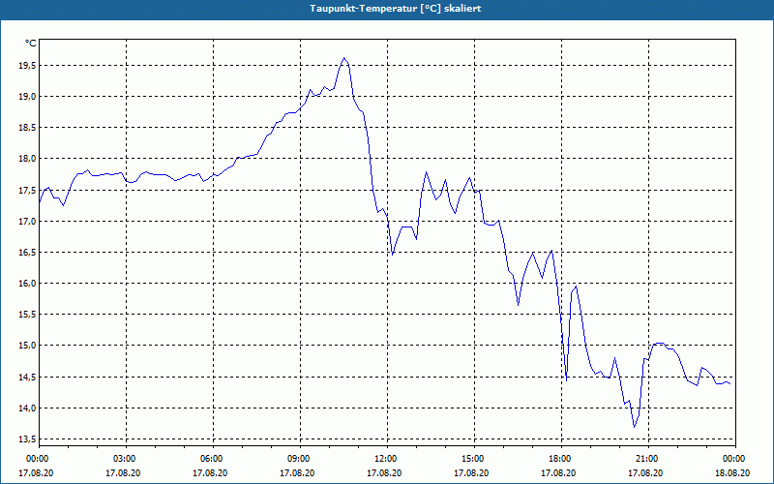Click the 06:00 time axis label

(213, 459)
